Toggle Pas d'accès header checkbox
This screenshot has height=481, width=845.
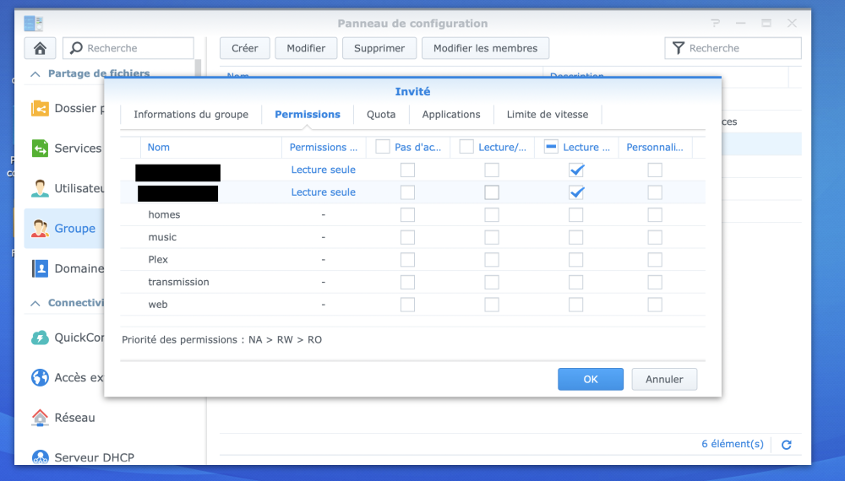(x=383, y=146)
